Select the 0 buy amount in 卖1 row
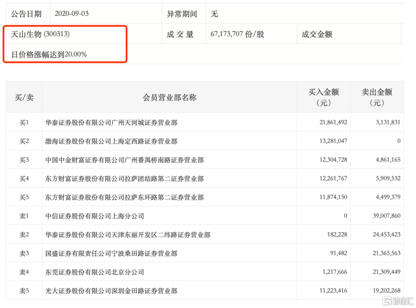 346,216
